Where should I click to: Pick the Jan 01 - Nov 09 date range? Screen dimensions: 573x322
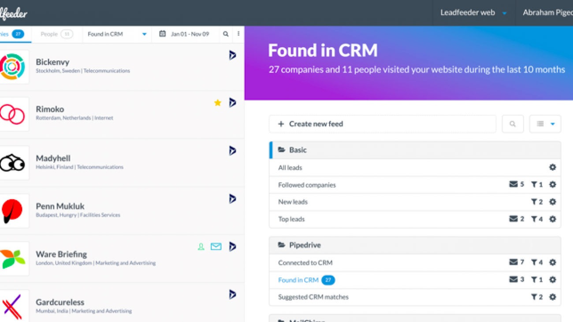pyautogui.click(x=185, y=34)
